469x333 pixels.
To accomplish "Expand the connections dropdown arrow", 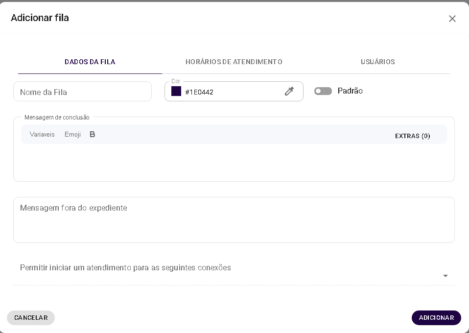I will coord(445,276).
